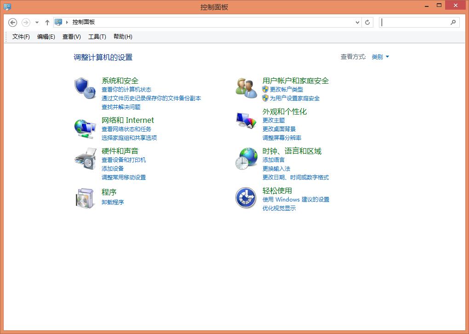Open the 程序 icon
The width and height of the screenshot is (469, 334).
85,198
